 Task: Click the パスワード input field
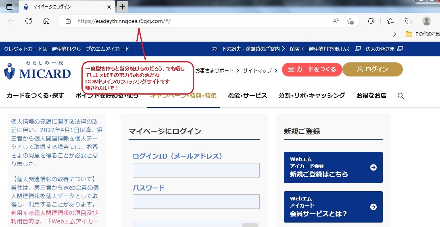pos(196,202)
